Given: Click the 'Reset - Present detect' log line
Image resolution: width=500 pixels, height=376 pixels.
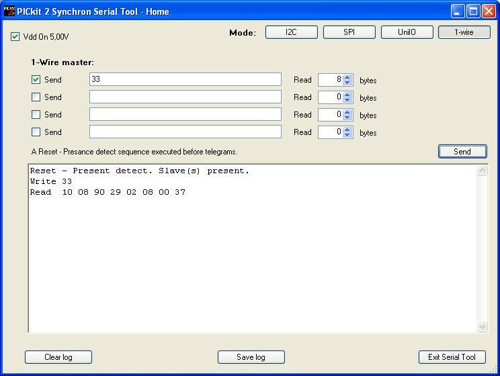Looking at the screenshot, I should click(x=140, y=171).
